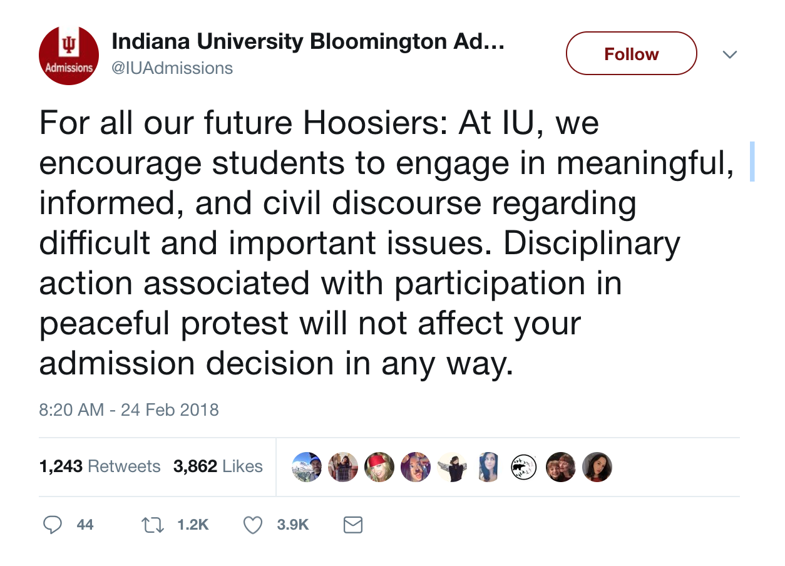785x566 pixels.
Task: Click the liker avatar wearing red bandana
Action: [x=379, y=467]
